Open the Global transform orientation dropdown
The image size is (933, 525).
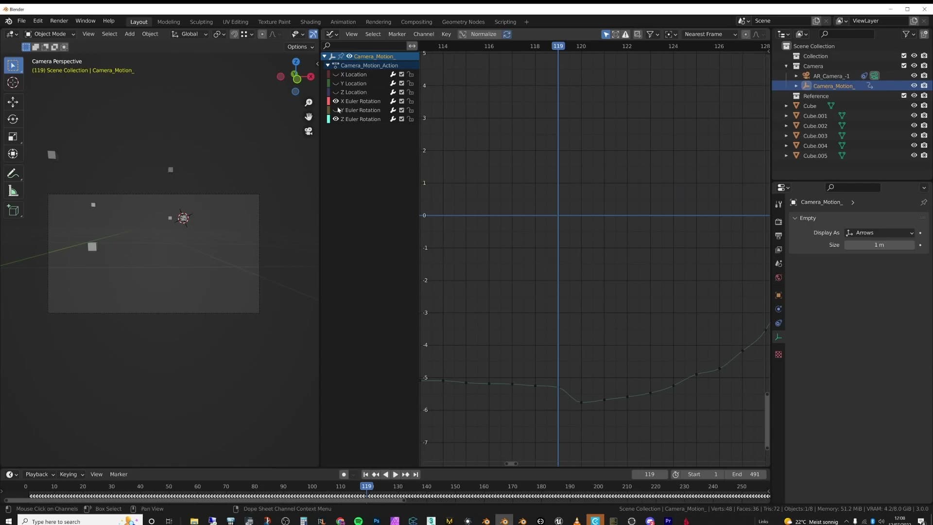[x=190, y=34]
